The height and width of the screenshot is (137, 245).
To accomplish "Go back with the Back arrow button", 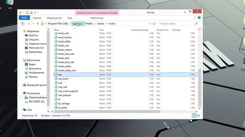I will coord(23,24).
